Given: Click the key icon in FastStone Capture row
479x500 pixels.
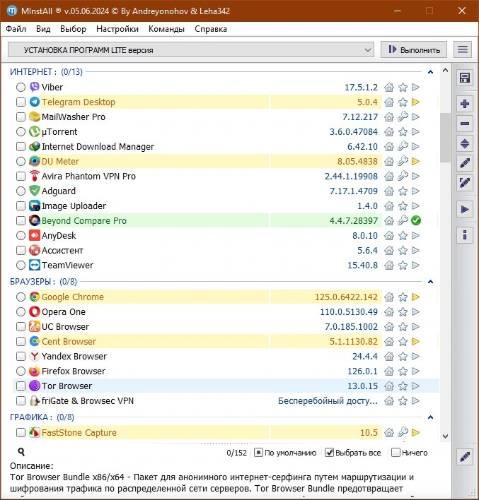Looking at the screenshot, I should (403, 432).
